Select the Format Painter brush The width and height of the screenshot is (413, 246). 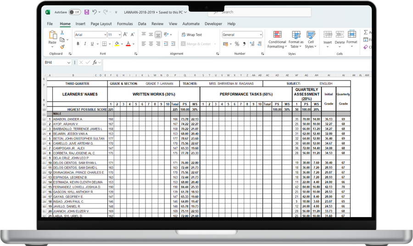tap(62, 47)
